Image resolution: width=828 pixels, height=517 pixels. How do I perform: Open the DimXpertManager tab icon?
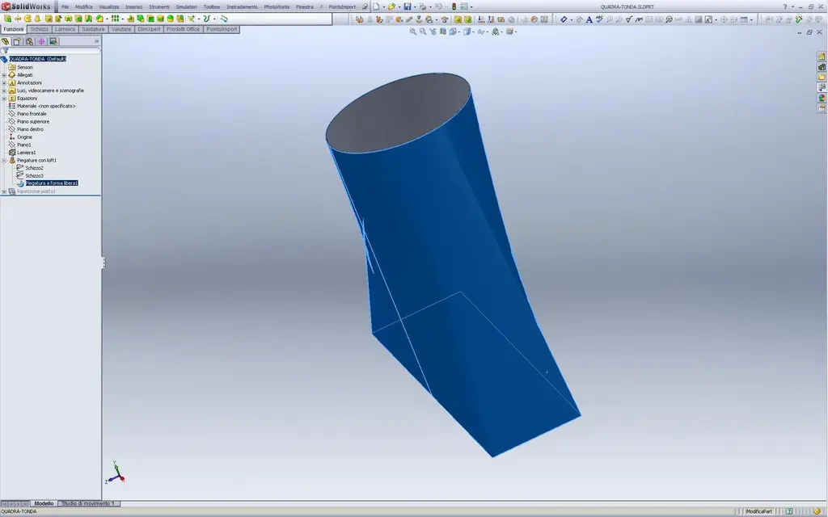tap(41, 41)
